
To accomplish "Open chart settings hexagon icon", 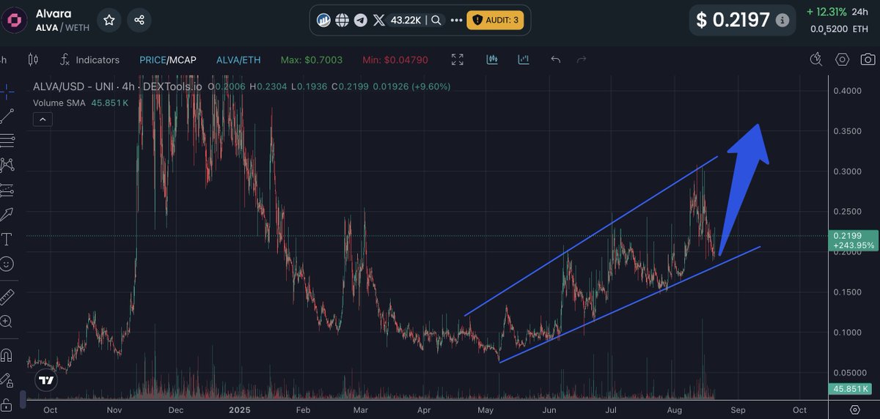I will (x=842, y=60).
